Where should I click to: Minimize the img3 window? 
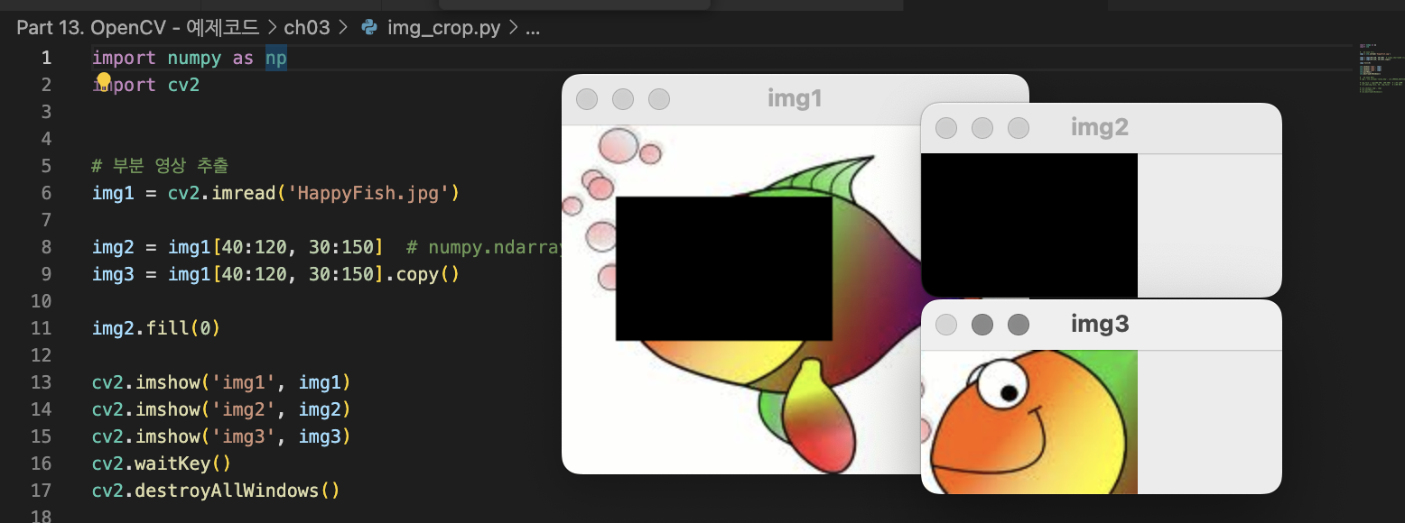[982, 325]
